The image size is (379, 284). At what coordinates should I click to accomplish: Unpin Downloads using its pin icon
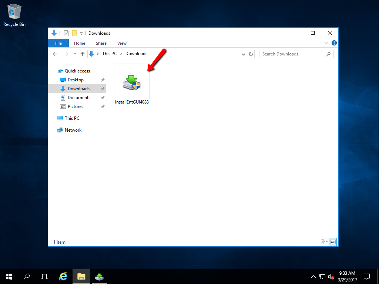click(103, 89)
